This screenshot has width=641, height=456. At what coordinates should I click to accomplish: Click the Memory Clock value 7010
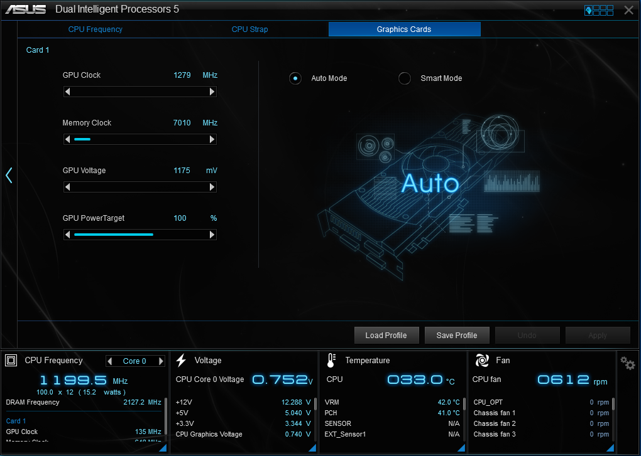(x=182, y=123)
